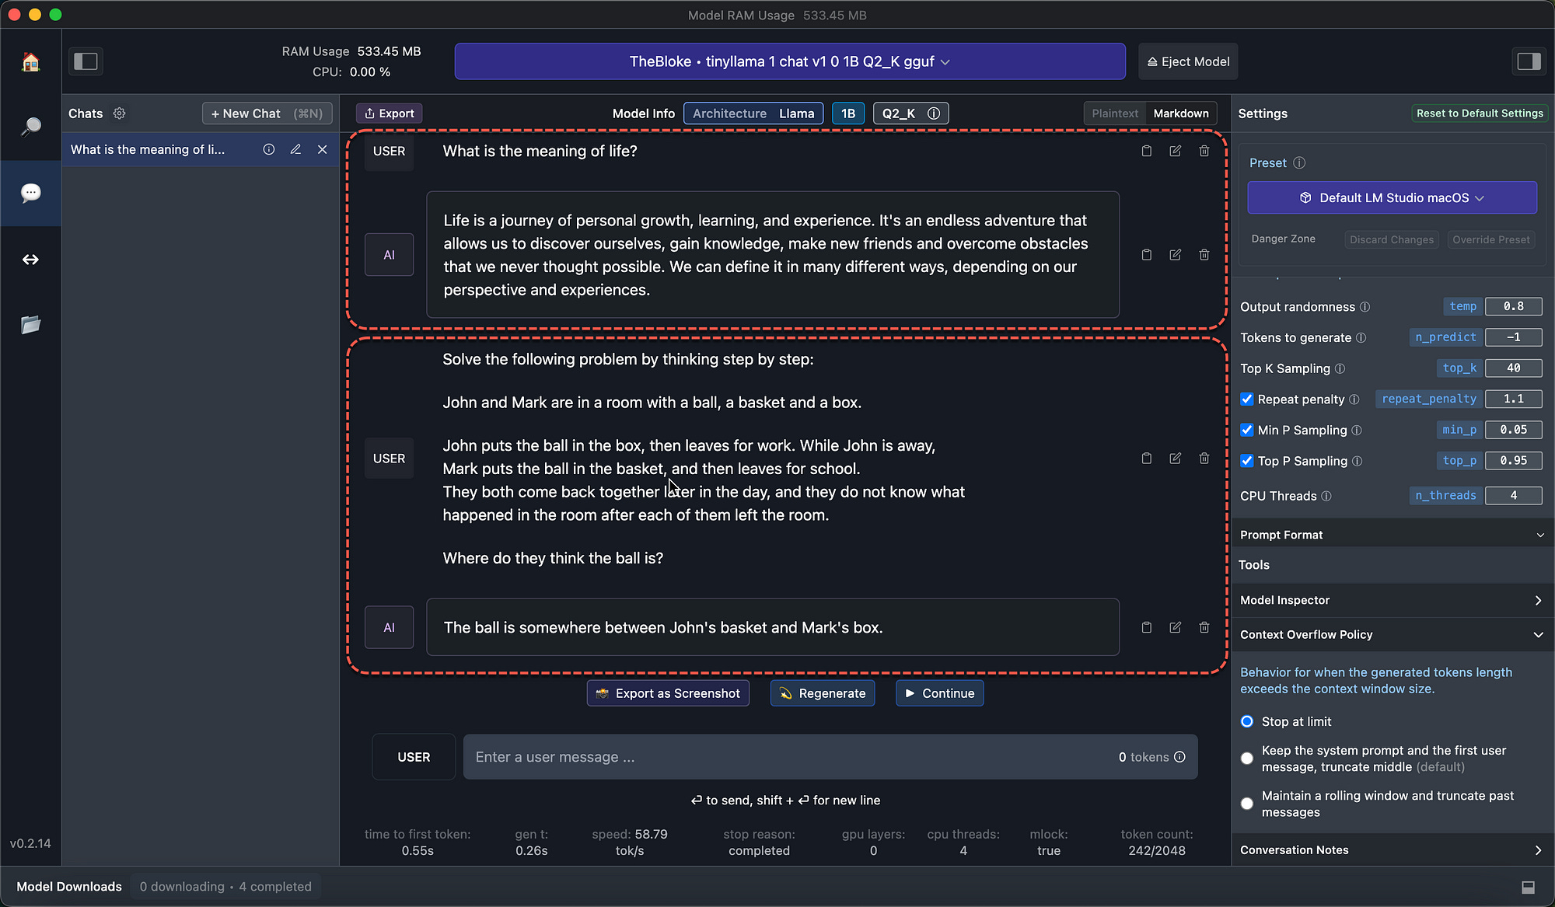Open the Local Server sidebar icon
This screenshot has width=1555, height=907.
(30, 260)
